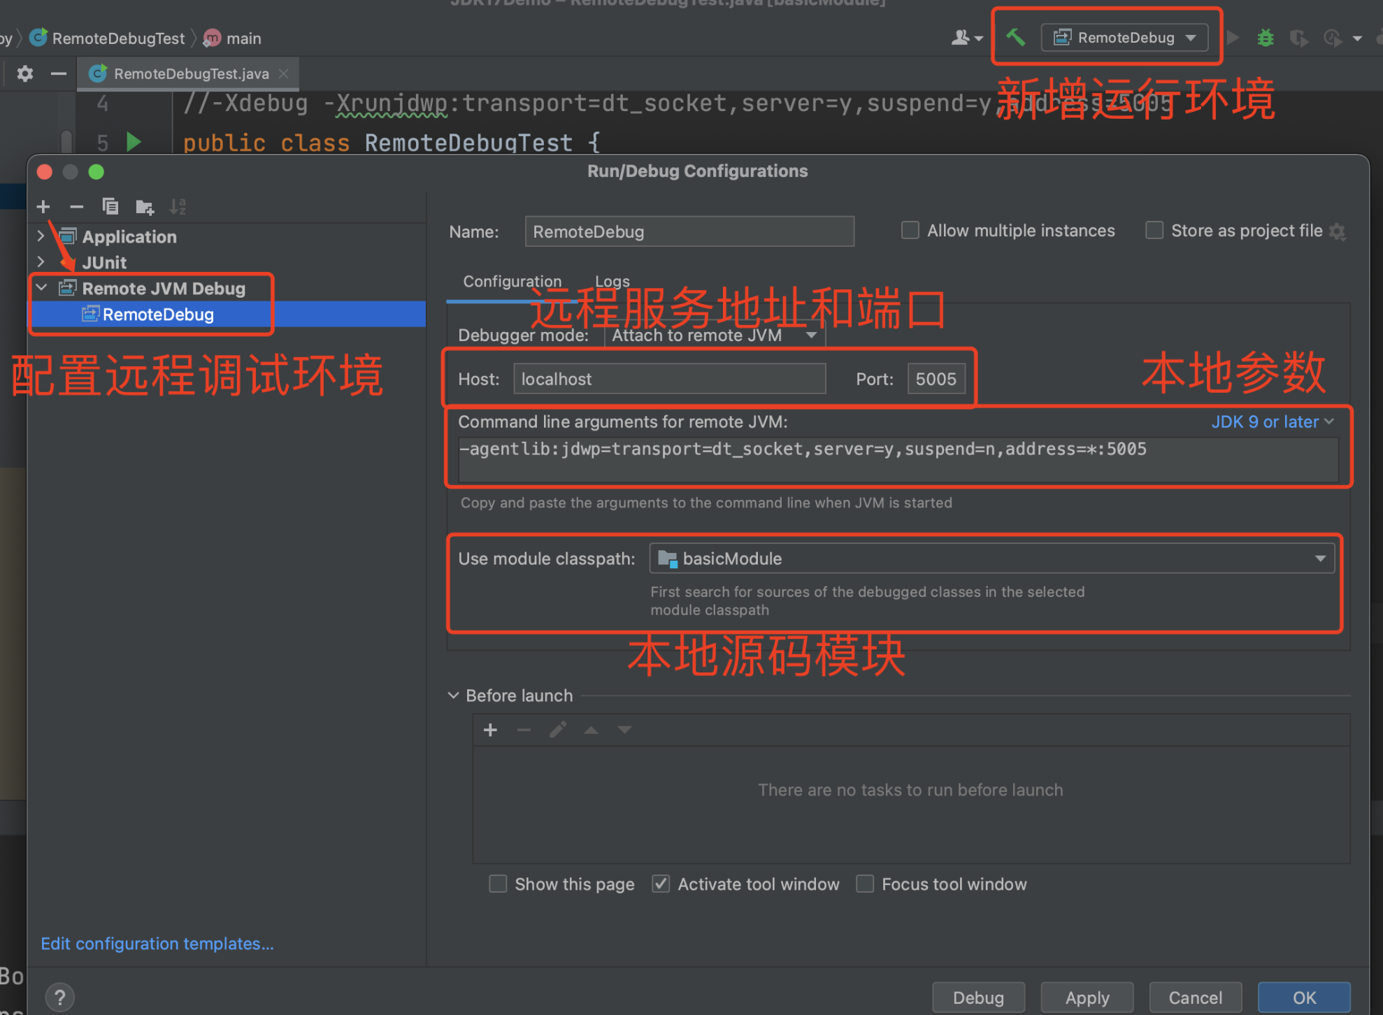
Task: Switch to the Configuration tab
Action: 512,281
